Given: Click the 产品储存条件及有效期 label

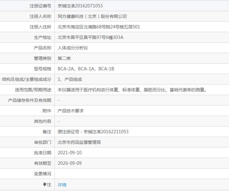Looking at the screenshot, I should 30,100.
